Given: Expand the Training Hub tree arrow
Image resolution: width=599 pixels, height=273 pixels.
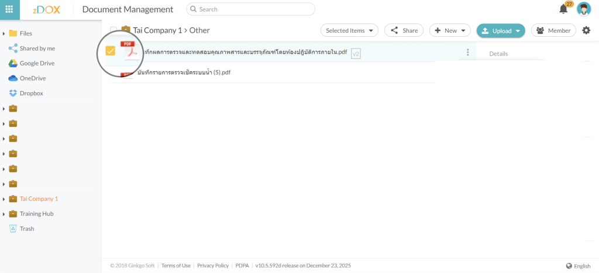Looking at the screenshot, I should click(x=4, y=214).
